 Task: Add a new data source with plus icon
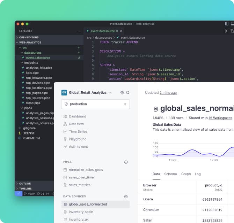coord(126,197)
